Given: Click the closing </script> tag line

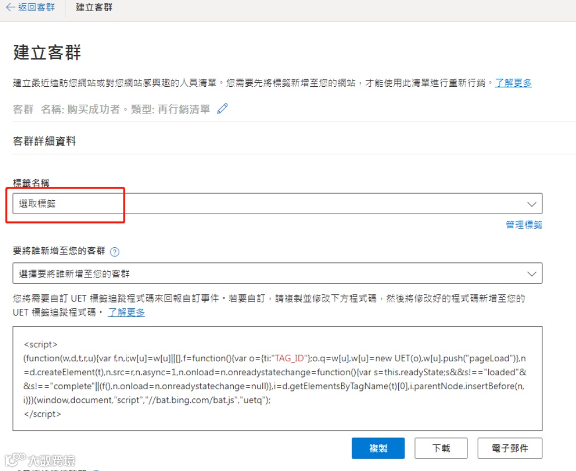Looking at the screenshot, I should coord(43,414).
